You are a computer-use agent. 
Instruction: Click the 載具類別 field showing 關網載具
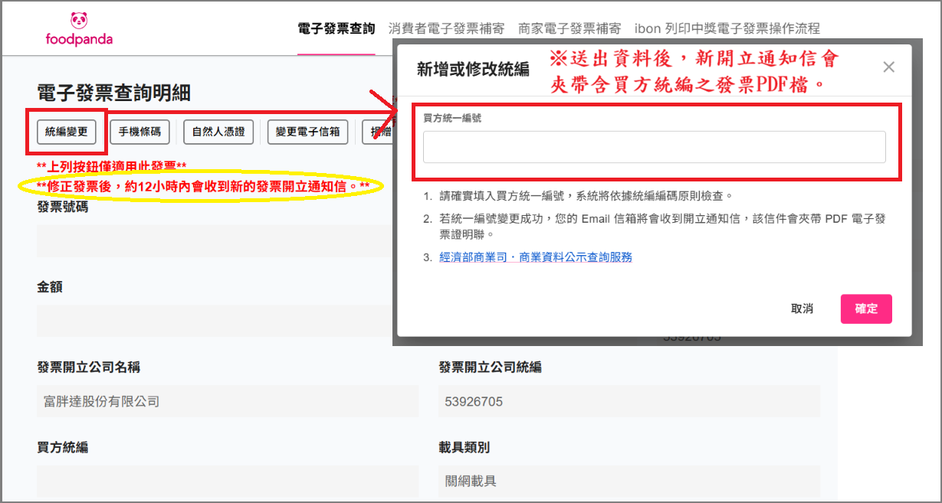(x=629, y=482)
